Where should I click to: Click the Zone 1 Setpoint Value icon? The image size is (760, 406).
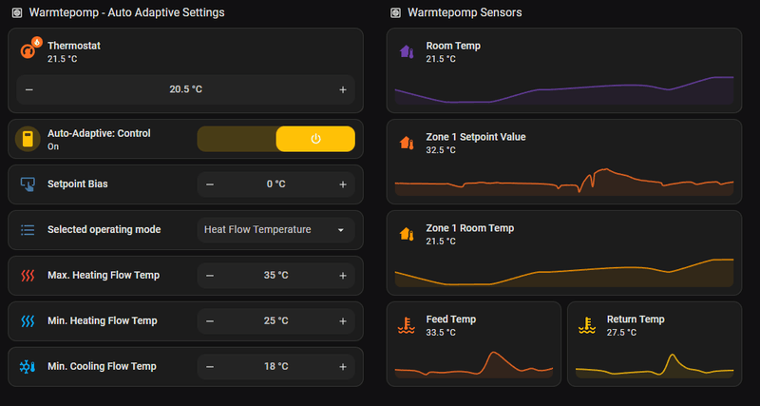coord(407,143)
